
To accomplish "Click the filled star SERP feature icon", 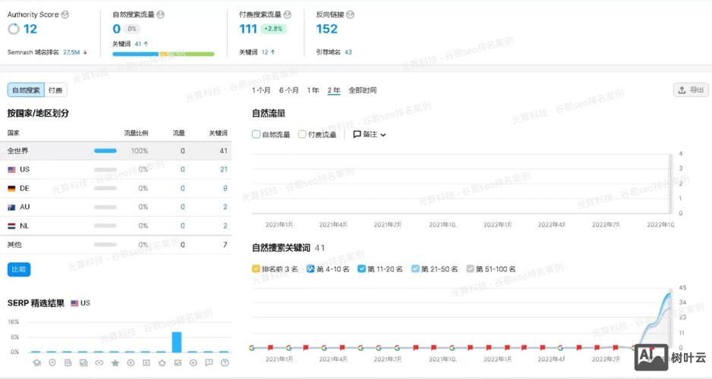I will coord(115,362).
